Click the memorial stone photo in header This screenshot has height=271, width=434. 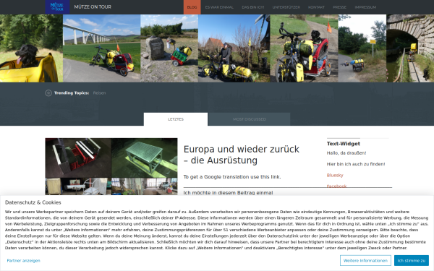click(169, 48)
